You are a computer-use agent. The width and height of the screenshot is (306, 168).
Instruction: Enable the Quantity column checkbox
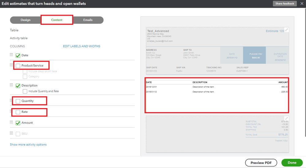[18, 101]
